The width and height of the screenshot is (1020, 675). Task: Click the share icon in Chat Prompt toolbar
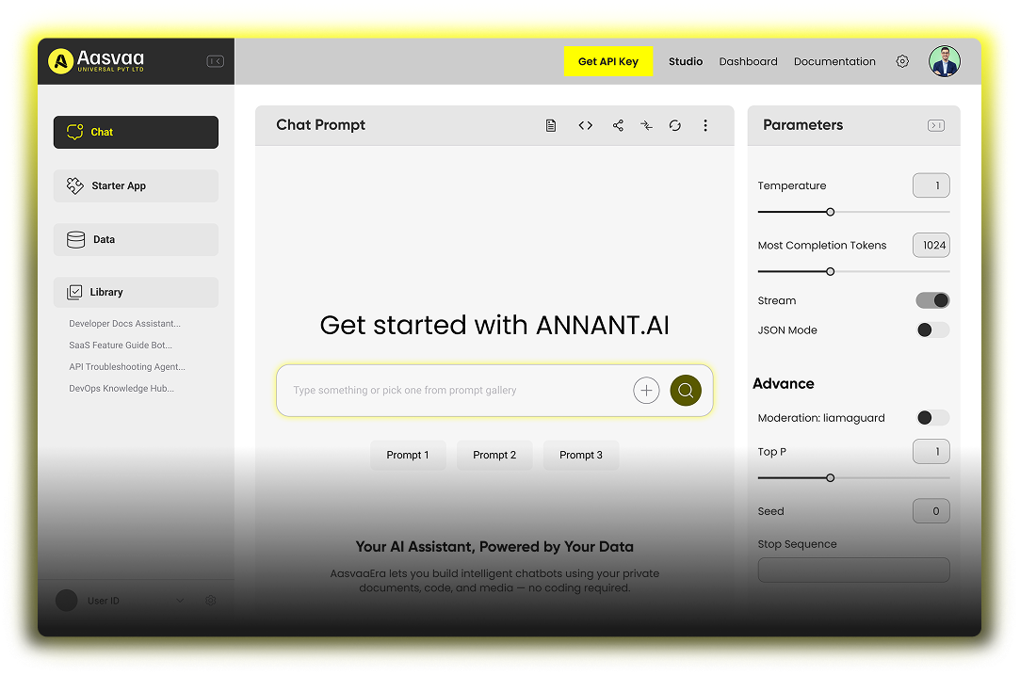(x=618, y=125)
